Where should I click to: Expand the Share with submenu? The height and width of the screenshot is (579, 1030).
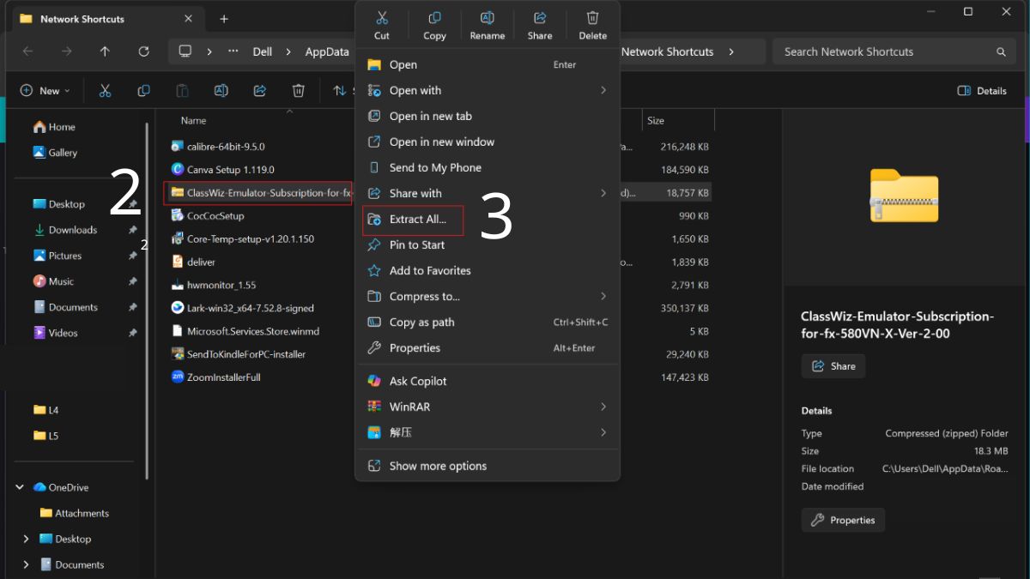[488, 193]
